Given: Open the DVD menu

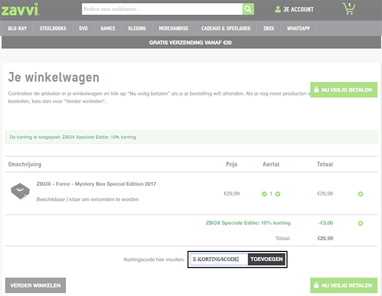Looking at the screenshot, I should [x=83, y=28].
